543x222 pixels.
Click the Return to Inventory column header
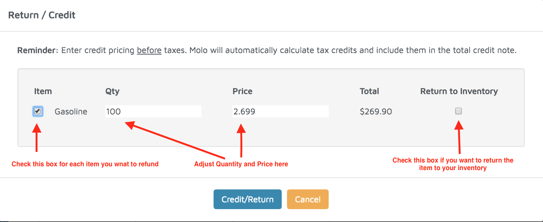click(459, 91)
